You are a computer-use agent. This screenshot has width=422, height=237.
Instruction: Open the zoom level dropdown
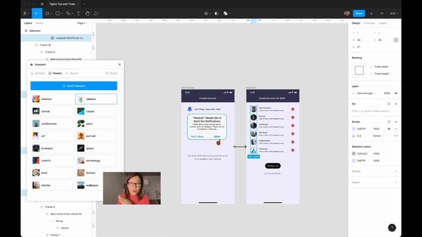(394, 13)
